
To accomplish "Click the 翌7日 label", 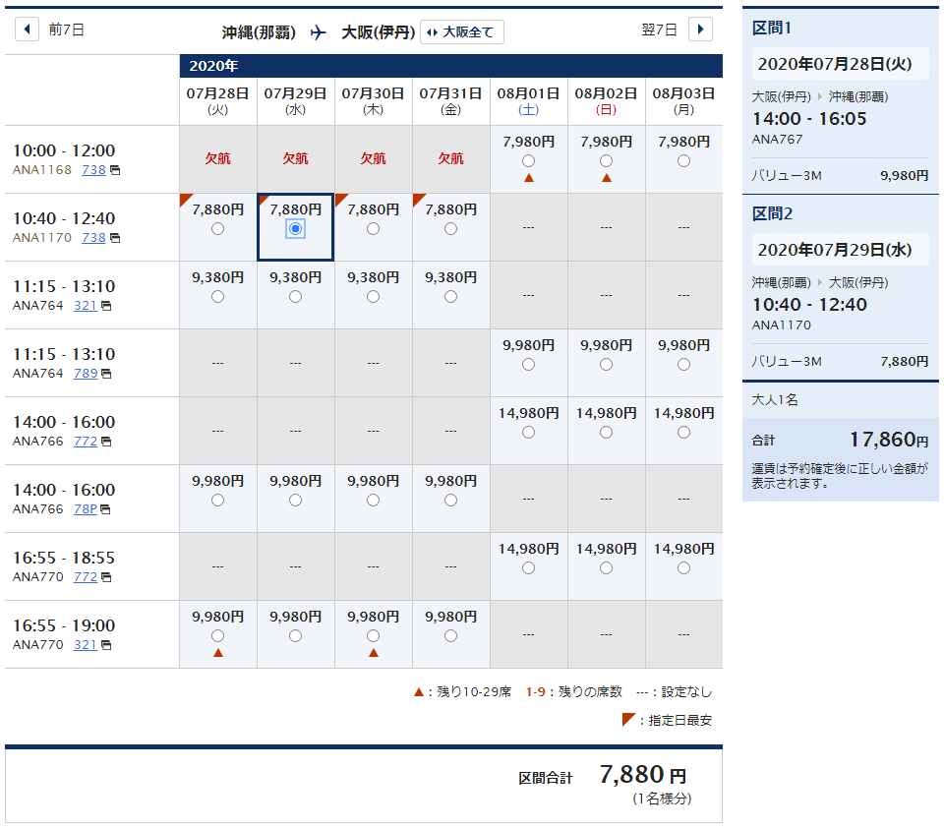I will point(659,30).
